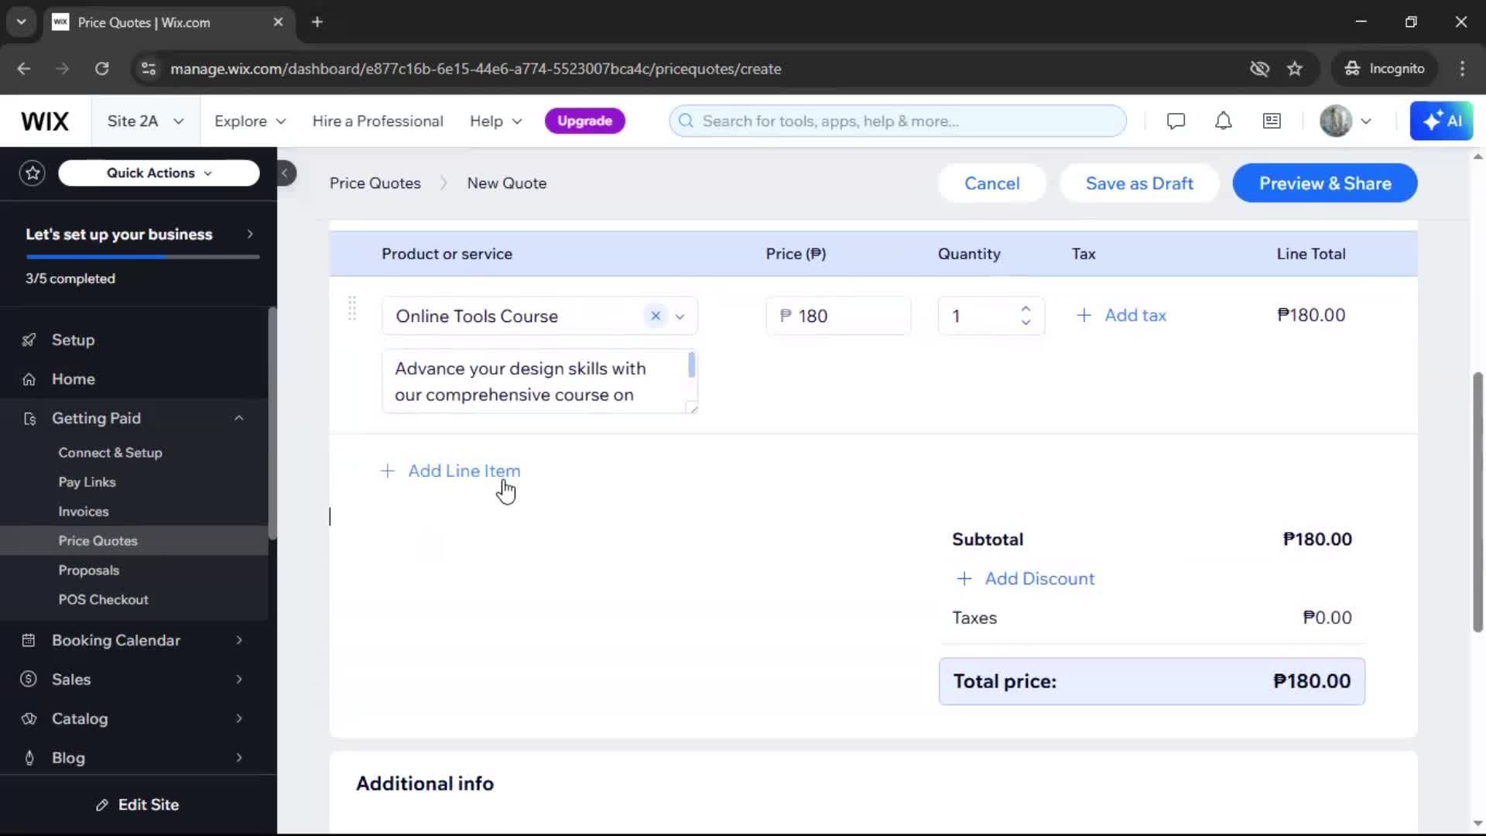The image size is (1486, 836).
Task: Open the AI assistant button
Action: 1441,121
